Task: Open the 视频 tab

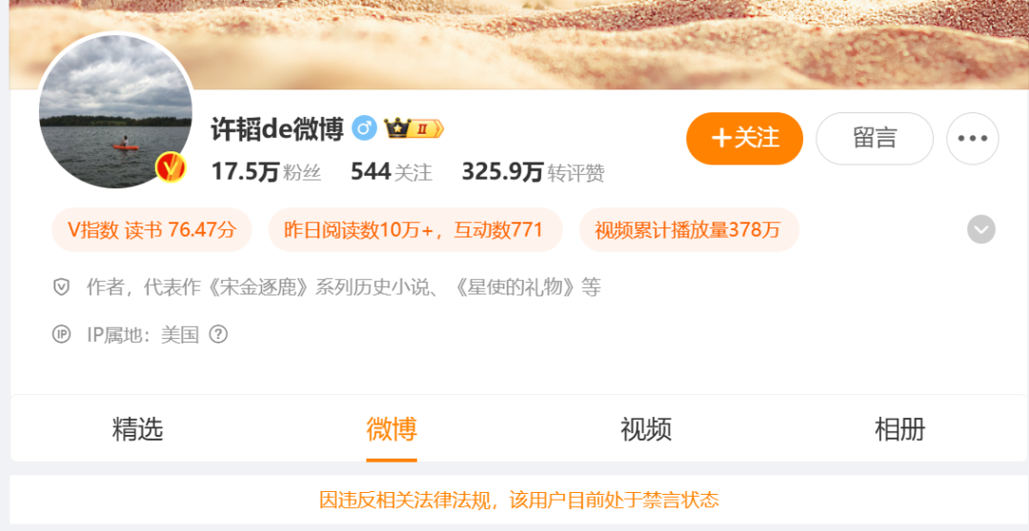Action: click(x=646, y=429)
